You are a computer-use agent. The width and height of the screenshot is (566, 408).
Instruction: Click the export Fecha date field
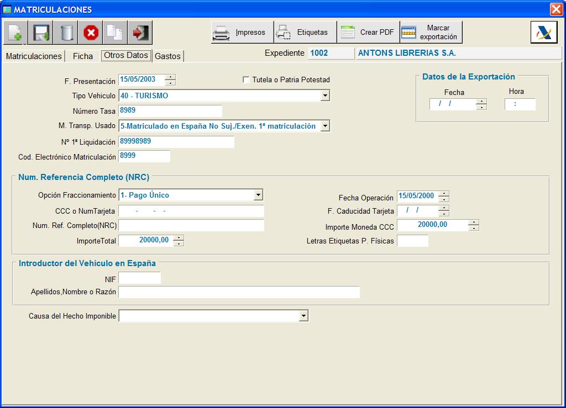coord(453,104)
